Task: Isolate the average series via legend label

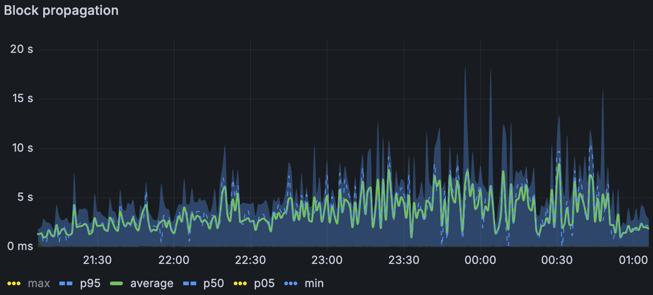Action: (x=152, y=283)
